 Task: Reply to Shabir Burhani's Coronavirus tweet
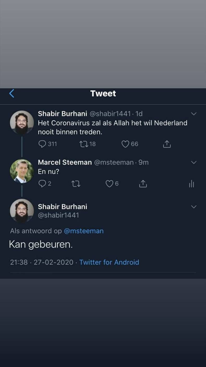tap(42, 144)
